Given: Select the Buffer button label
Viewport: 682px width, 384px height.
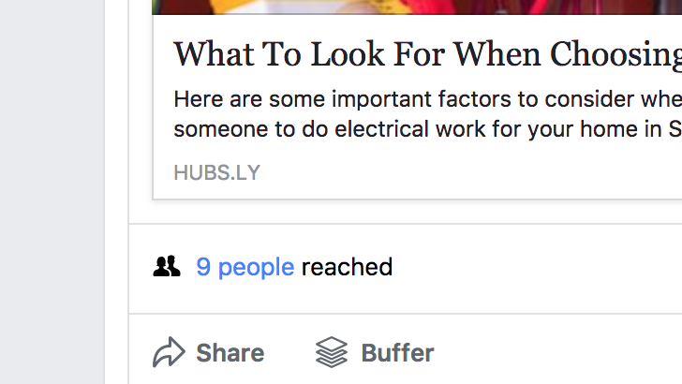Looking at the screenshot, I should click(x=397, y=352).
